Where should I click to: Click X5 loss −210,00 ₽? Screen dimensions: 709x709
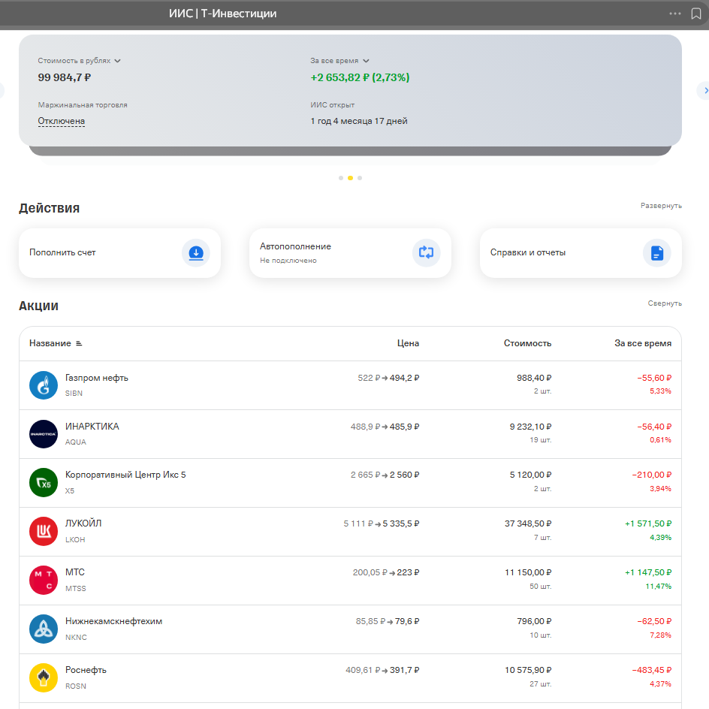pyautogui.click(x=652, y=475)
